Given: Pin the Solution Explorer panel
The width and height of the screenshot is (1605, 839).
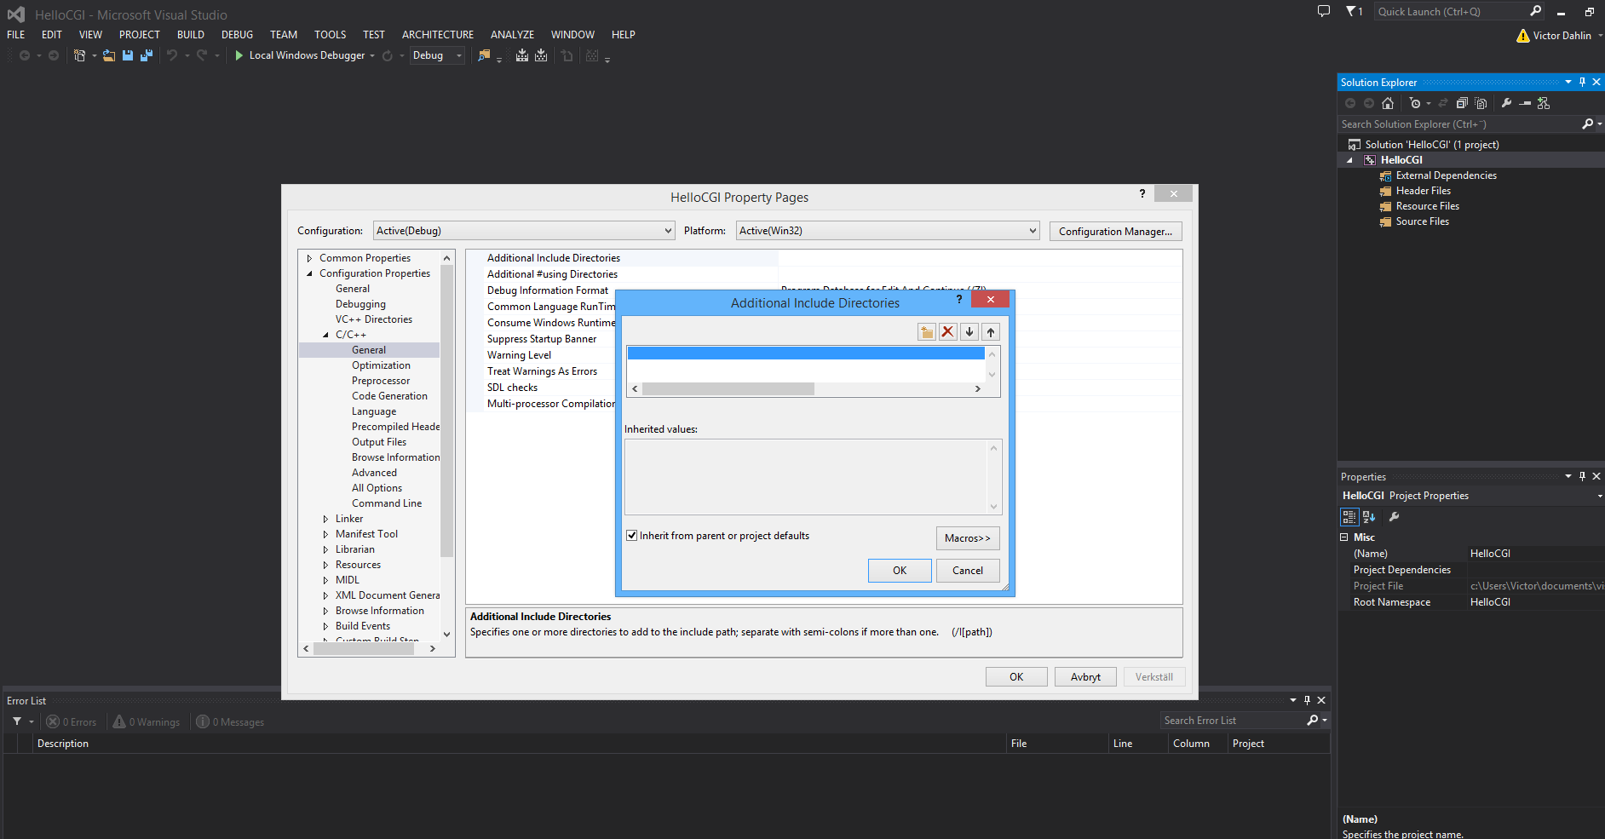Looking at the screenshot, I should click(x=1582, y=83).
